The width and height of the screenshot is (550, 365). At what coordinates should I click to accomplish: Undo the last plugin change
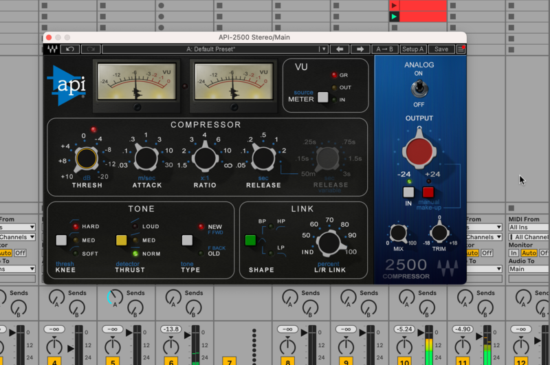tap(70, 49)
